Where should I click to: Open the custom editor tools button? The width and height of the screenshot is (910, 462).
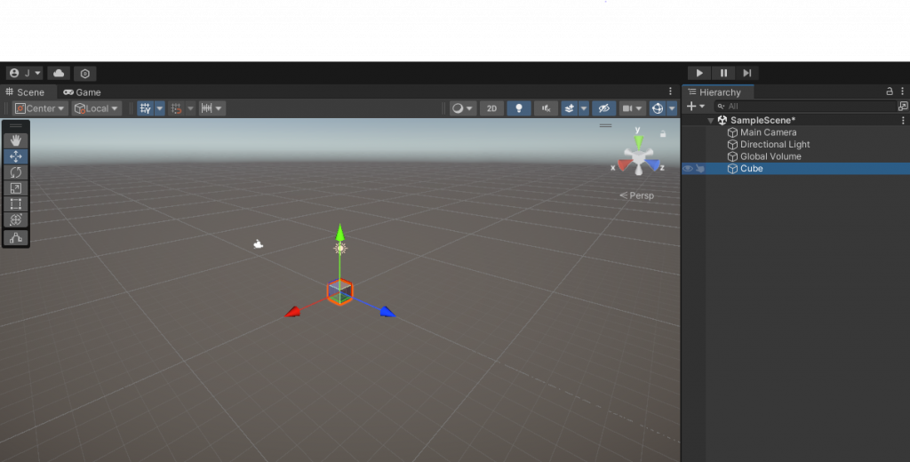pos(16,238)
